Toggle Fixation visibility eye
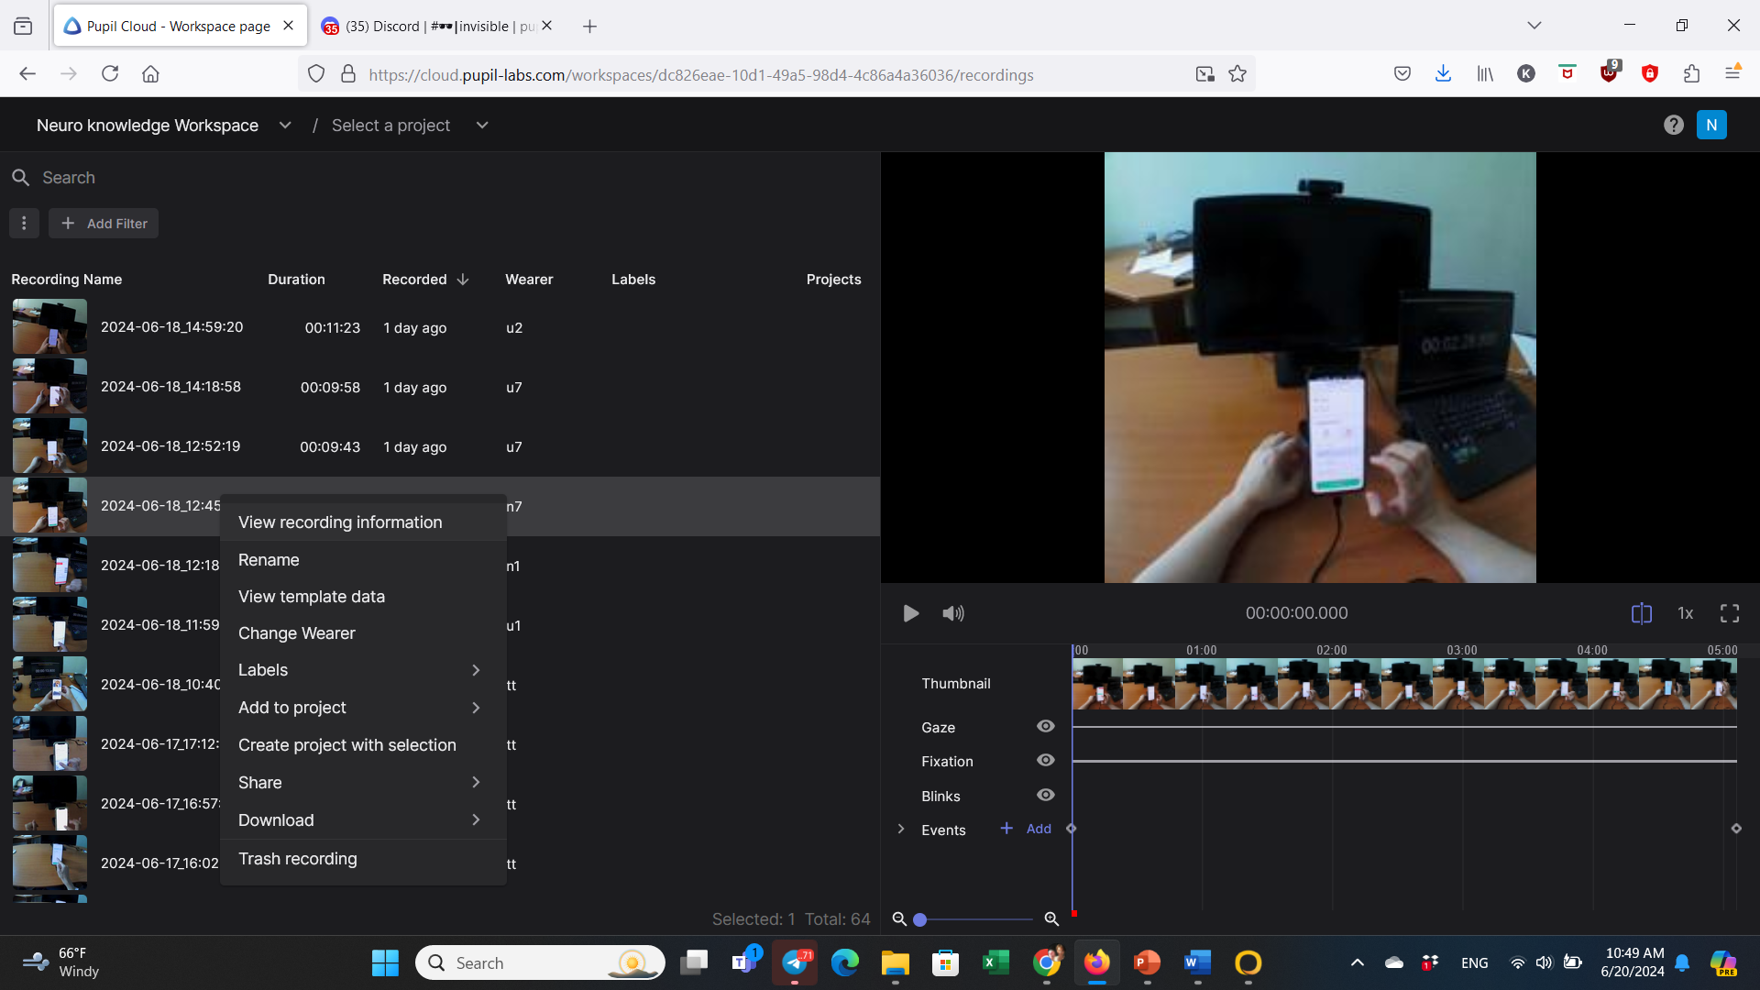The image size is (1760, 990). (x=1045, y=760)
